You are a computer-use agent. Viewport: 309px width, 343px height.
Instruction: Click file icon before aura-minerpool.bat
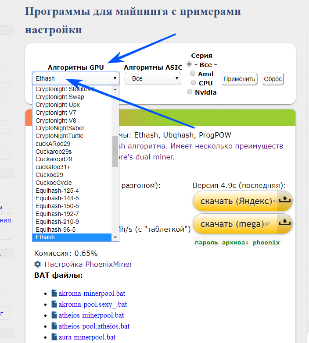[54, 337]
